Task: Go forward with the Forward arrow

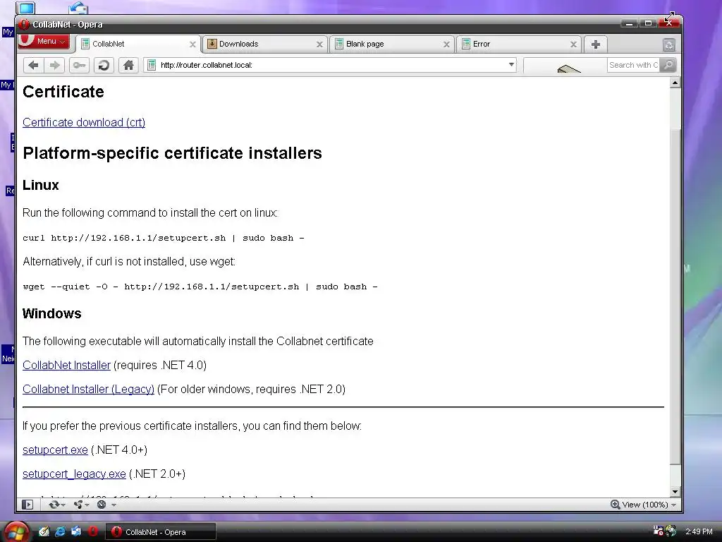Action: tap(55, 66)
